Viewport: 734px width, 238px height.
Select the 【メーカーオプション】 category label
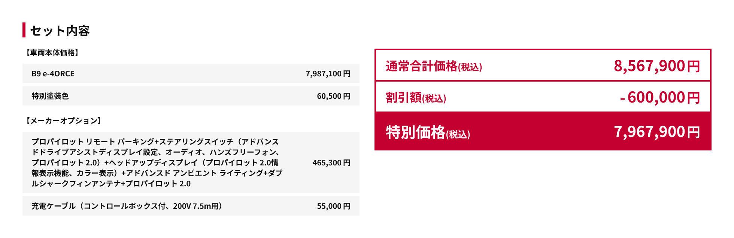63,120
